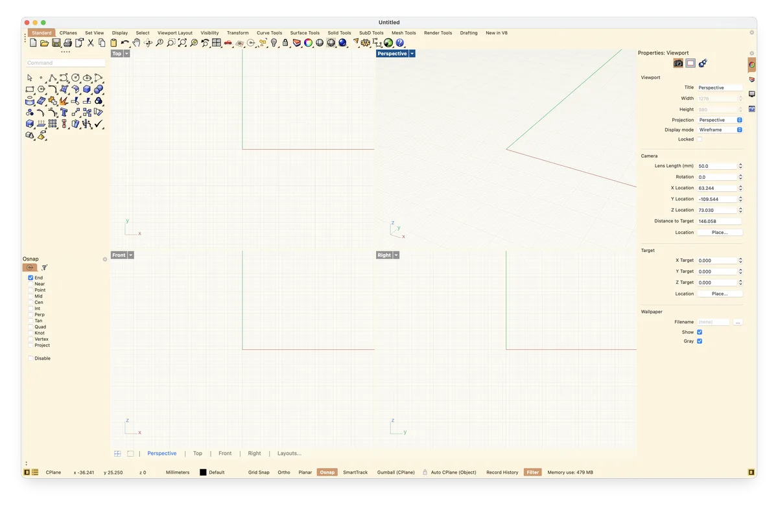Select the solid Box tool

pyautogui.click(x=87, y=89)
